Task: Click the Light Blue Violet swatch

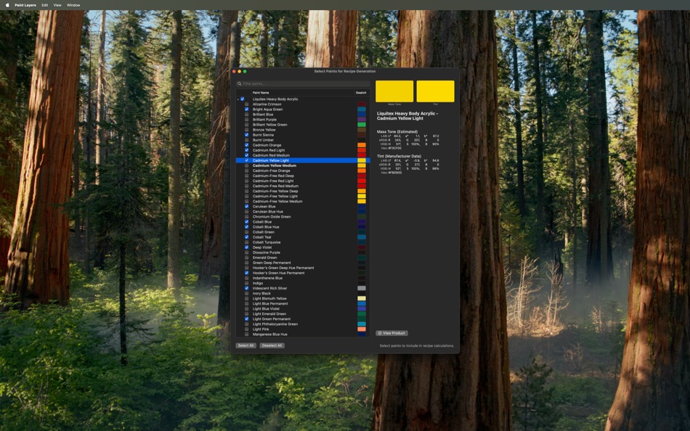Action: 361,308
